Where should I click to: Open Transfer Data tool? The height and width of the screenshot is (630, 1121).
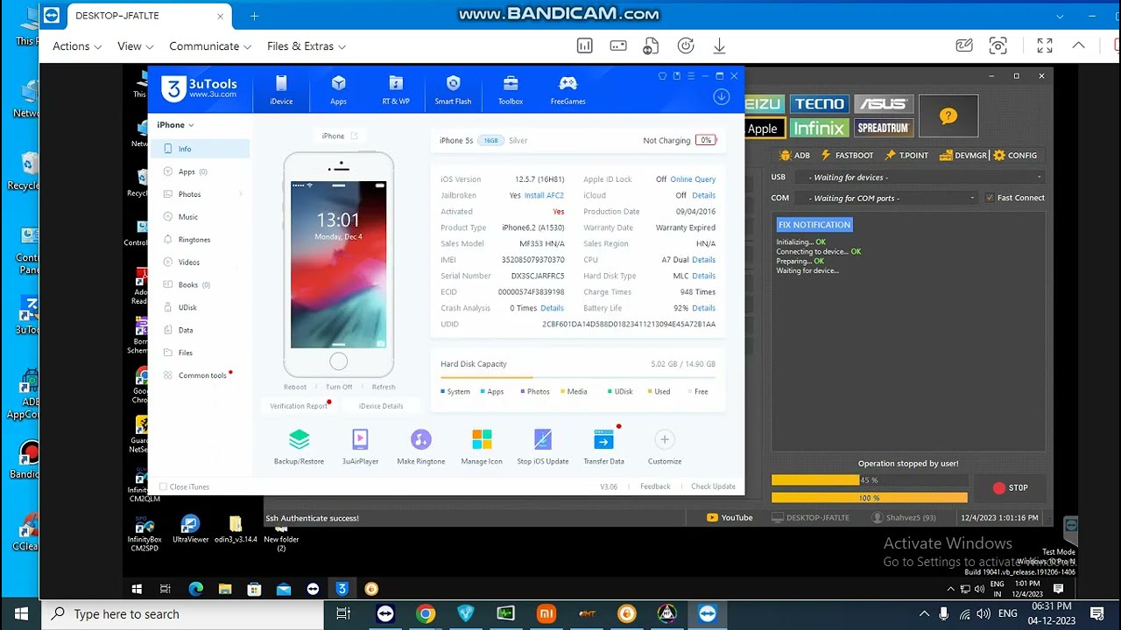pyautogui.click(x=603, y=446)
